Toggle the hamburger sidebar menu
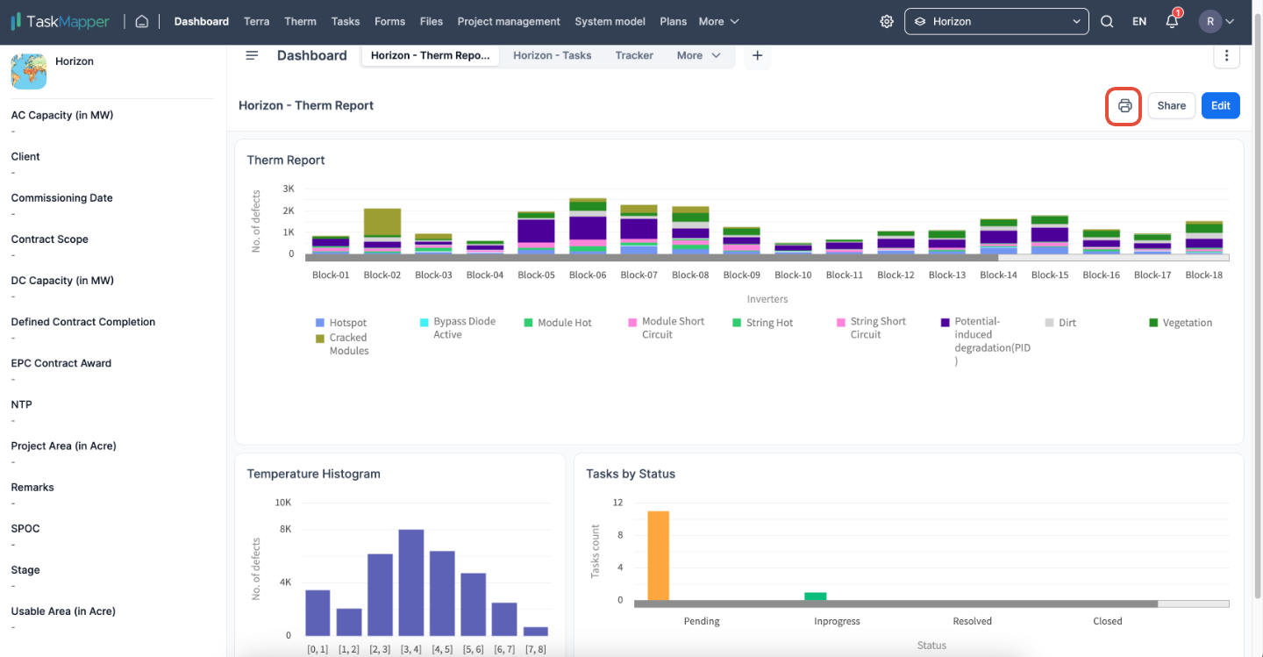This screenshot has height=657, width=1263. tap(252, 55)
